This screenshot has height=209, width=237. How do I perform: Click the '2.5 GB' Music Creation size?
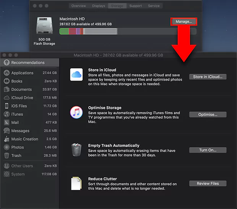(x=52, y=139)
